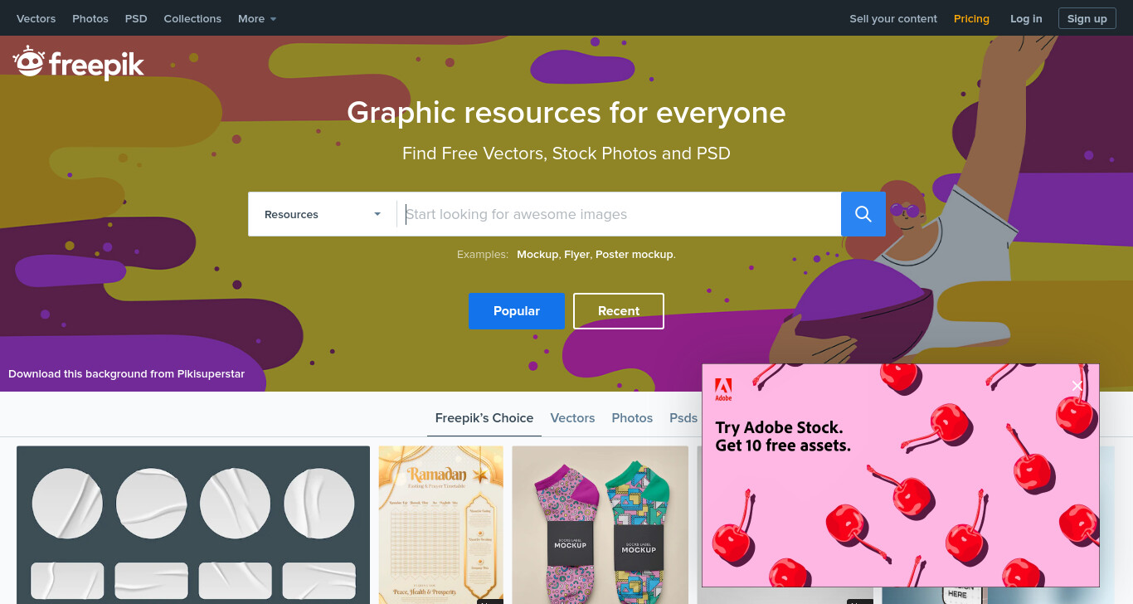1133x604 pixels.
Task: Click the Sell your content link
Action: 893,18
